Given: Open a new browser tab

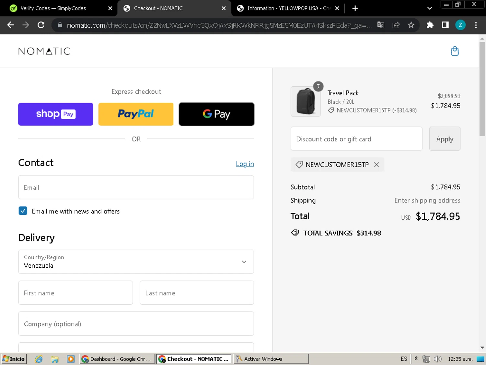Looking at the screenshot, I should point(355,8).
